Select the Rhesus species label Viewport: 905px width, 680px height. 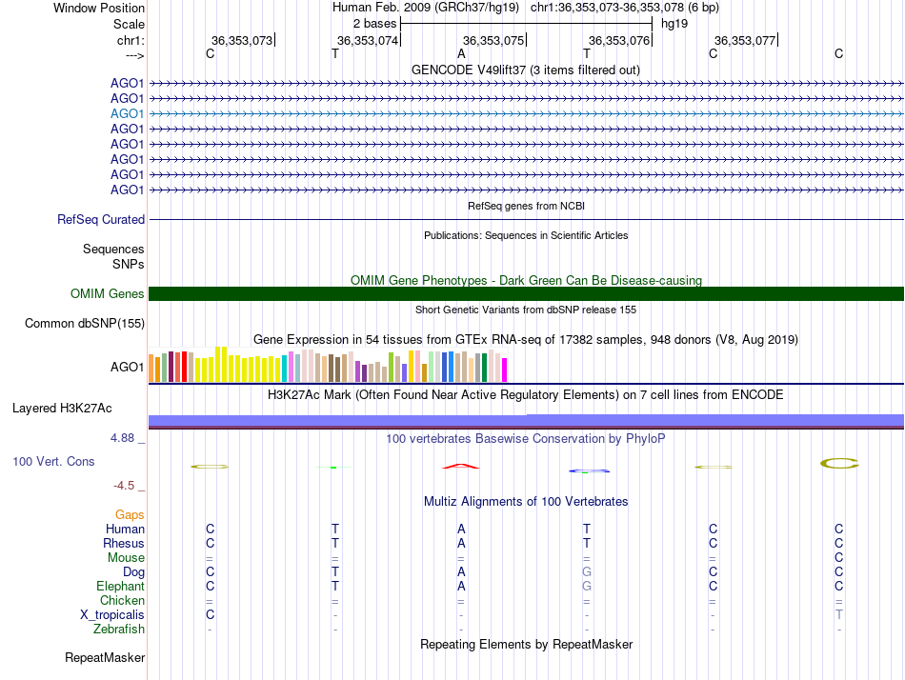[124, 543]
